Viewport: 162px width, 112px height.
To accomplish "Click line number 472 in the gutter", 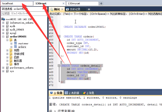I will [51, 85].
